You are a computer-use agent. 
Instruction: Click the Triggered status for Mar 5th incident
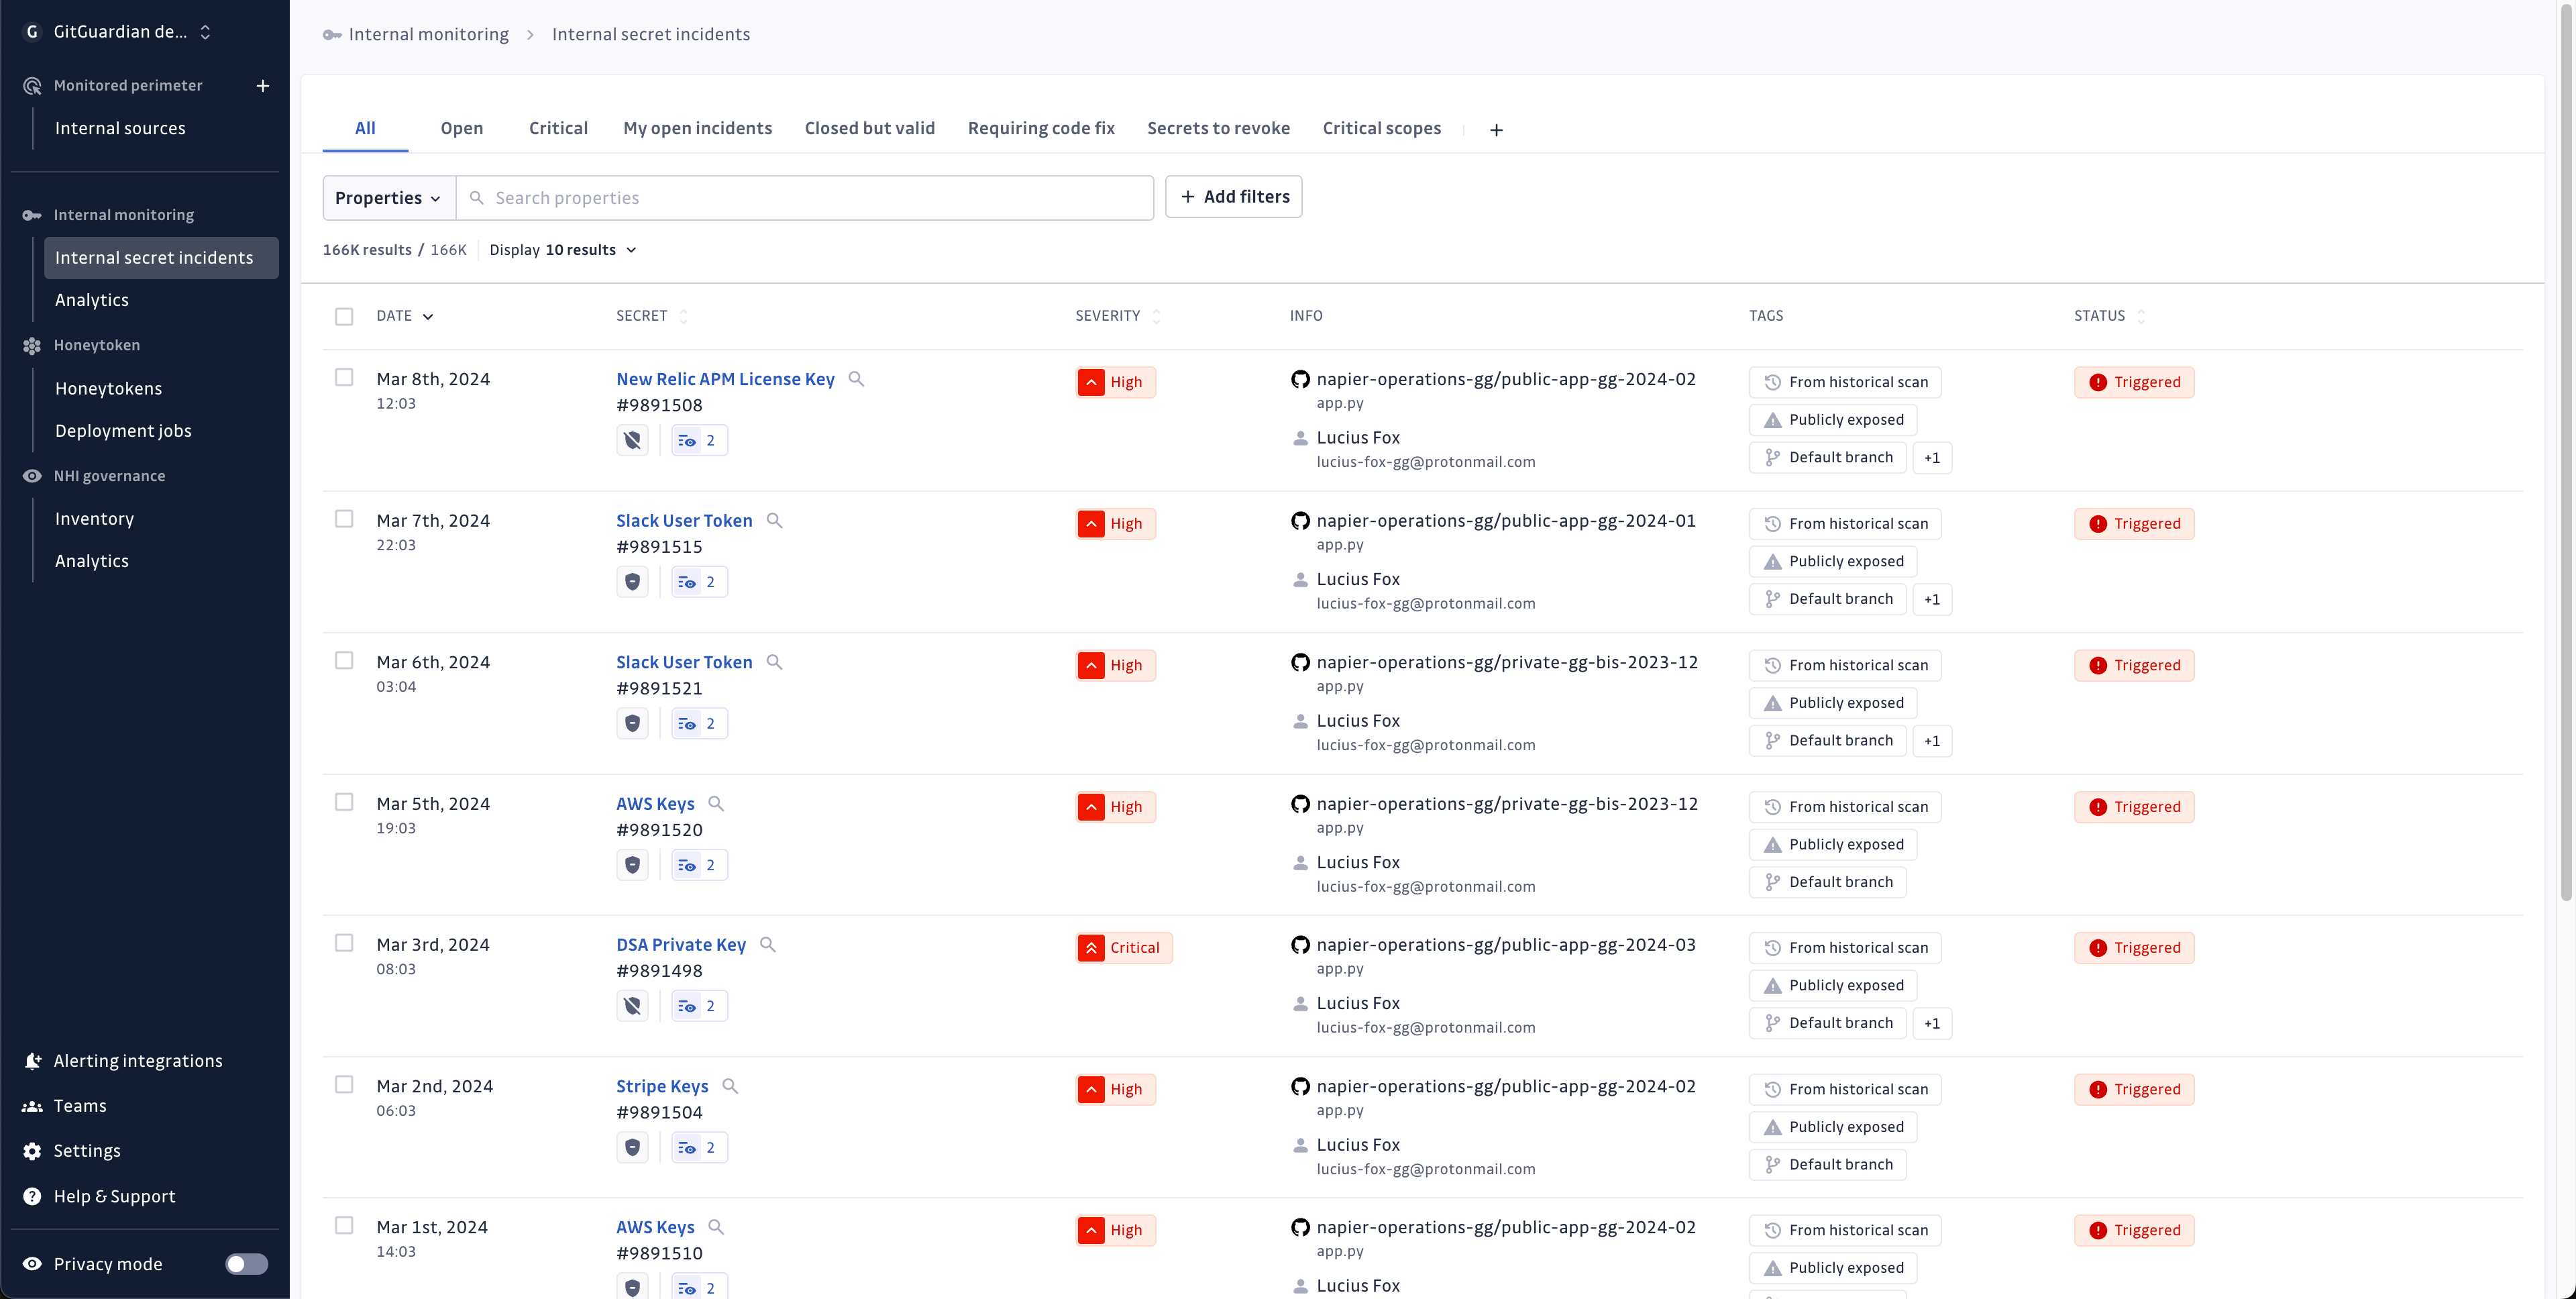click(2134, 807)
